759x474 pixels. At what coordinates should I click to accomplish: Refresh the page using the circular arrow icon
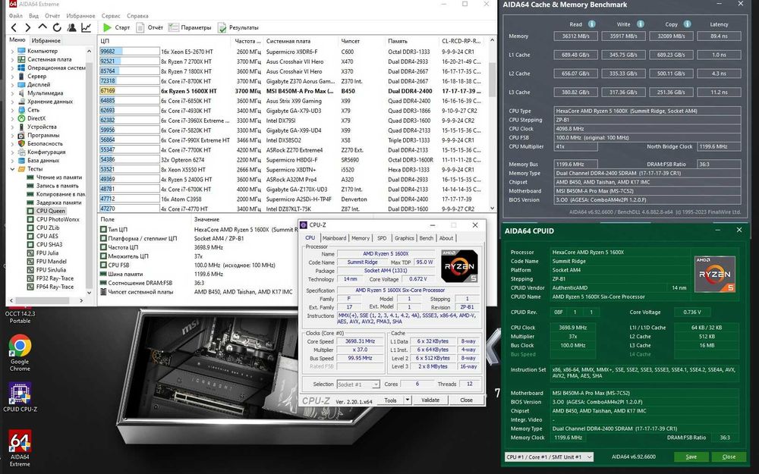click(57, 27)
